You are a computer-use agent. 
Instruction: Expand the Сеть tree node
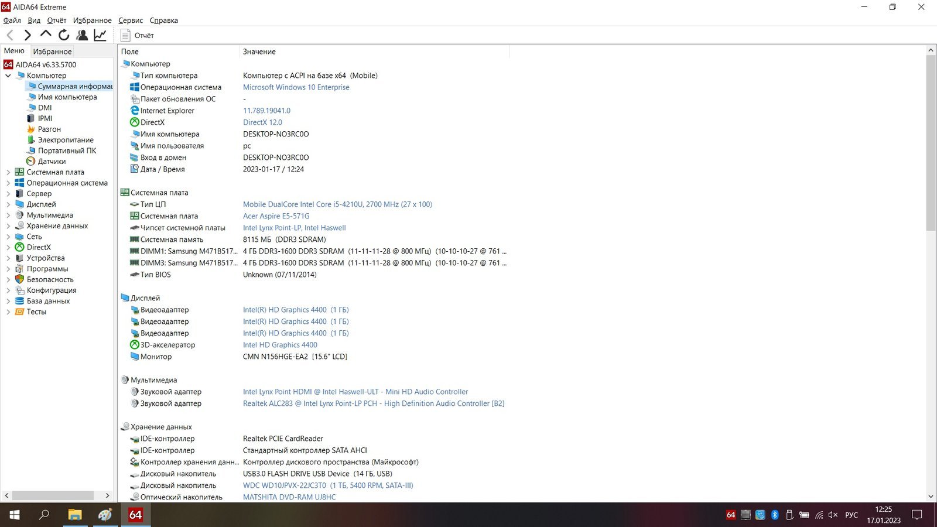tap(8, 237)
